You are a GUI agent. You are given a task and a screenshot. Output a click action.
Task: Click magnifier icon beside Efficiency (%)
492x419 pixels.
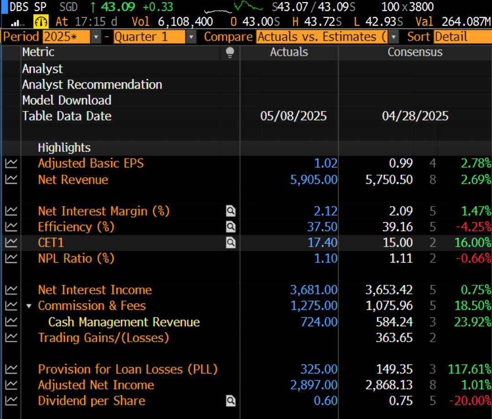231,227
